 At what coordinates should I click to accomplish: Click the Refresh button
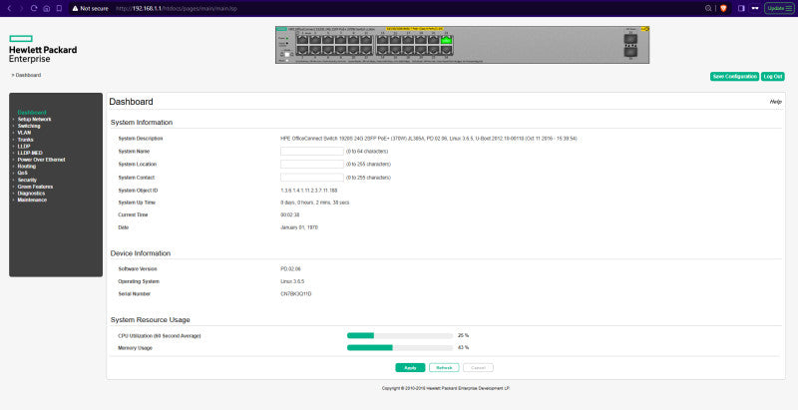(444, 368)
